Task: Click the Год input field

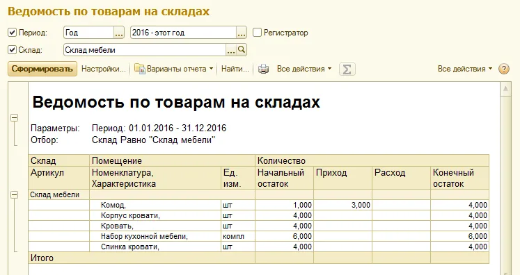Action: (x=89, y=33)
